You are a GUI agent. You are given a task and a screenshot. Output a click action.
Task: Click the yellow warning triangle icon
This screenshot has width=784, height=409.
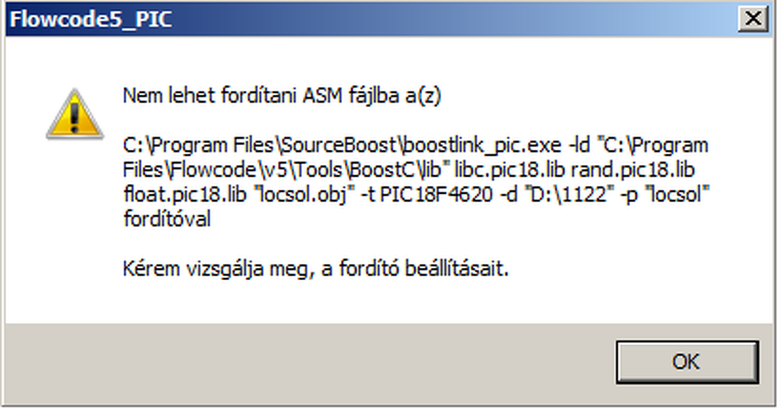coord(75,114)
